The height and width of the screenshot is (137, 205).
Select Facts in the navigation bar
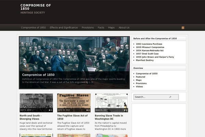(101, 27)
